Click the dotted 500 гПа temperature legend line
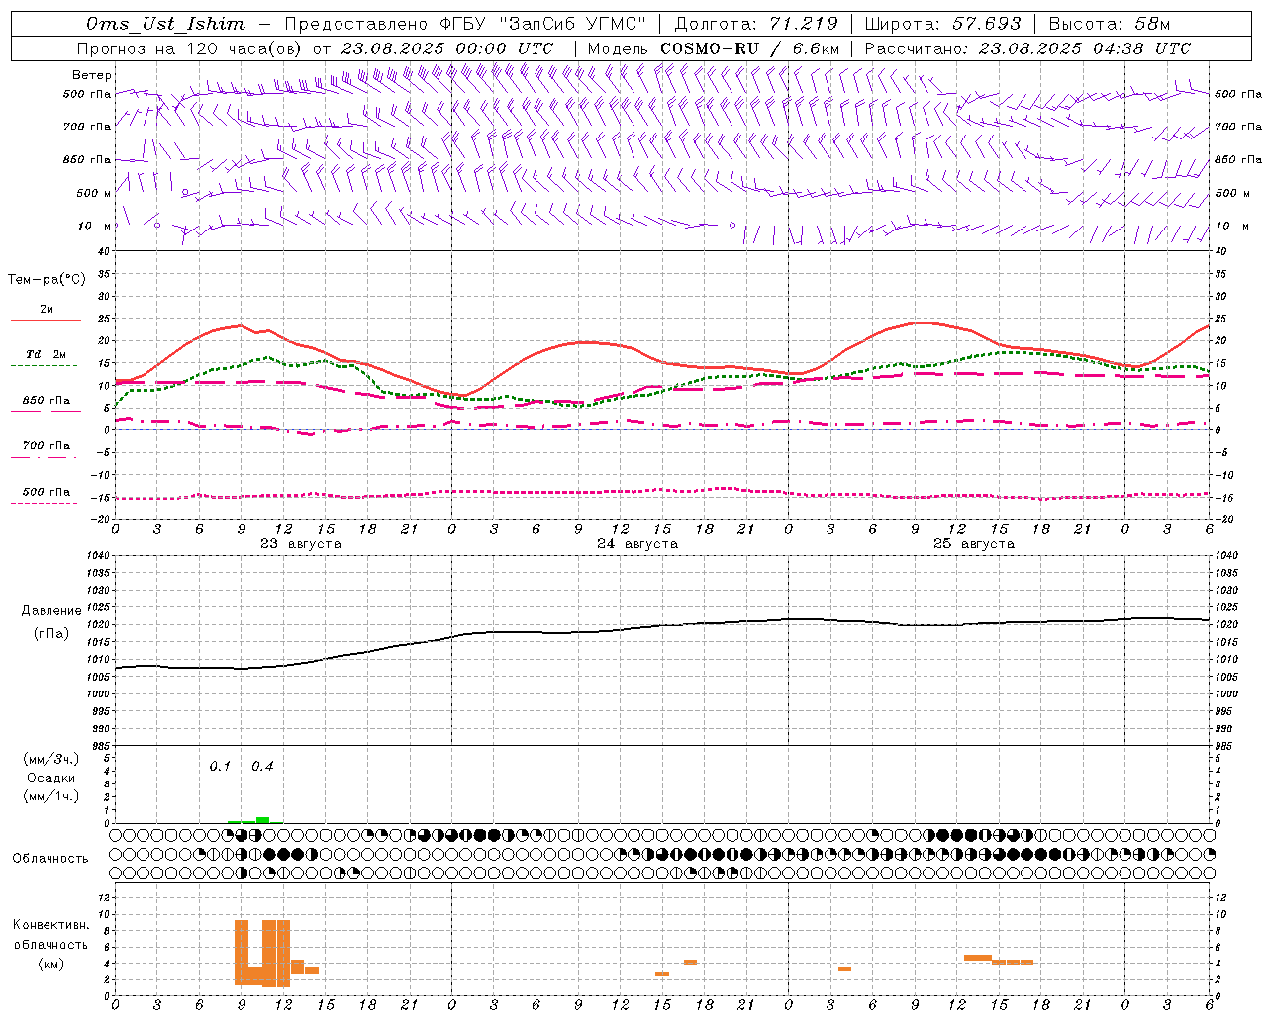Viewport: 1267px width, 1013px height. pos(44,503)
